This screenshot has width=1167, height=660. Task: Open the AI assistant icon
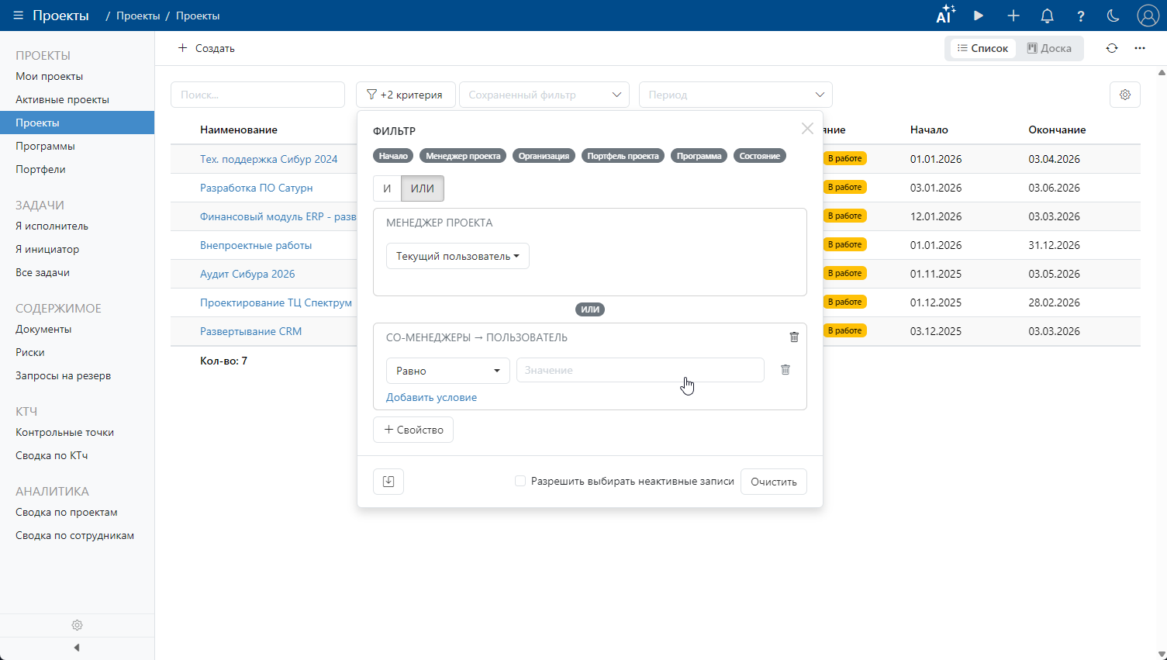(x=944, y=16)
